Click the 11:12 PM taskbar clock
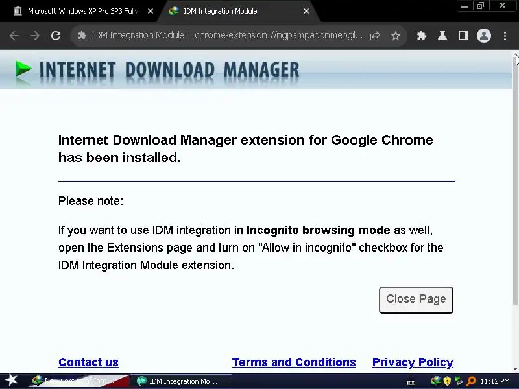 [x=495, y=381]
